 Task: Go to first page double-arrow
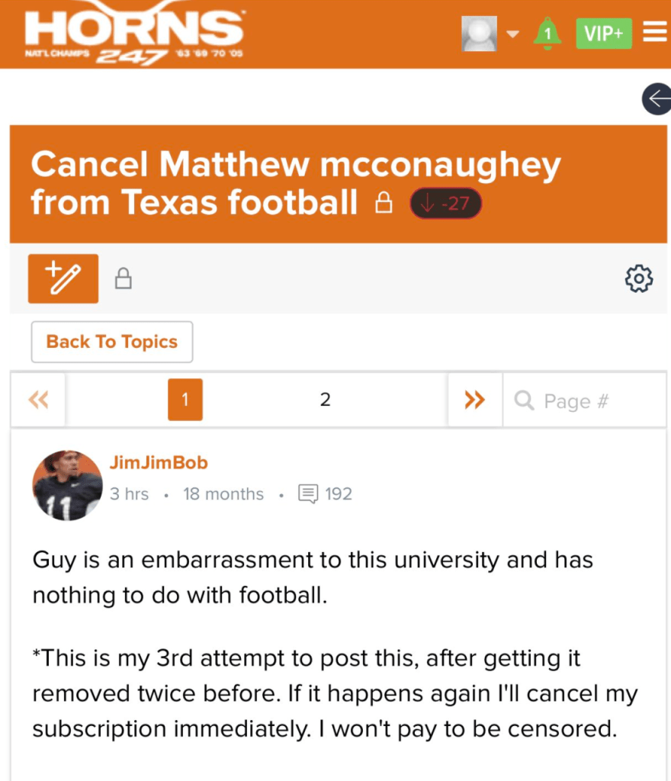(x=38, y=400)
